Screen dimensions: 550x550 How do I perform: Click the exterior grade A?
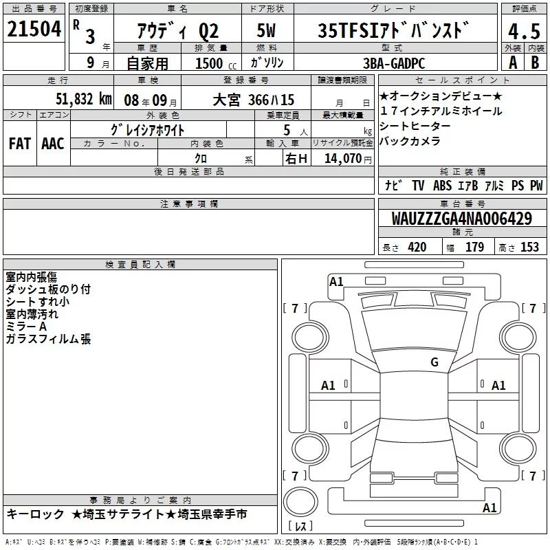pos(513,63)
